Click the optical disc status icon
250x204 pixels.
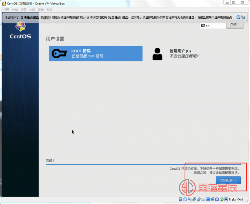click(x=185, y=199)
